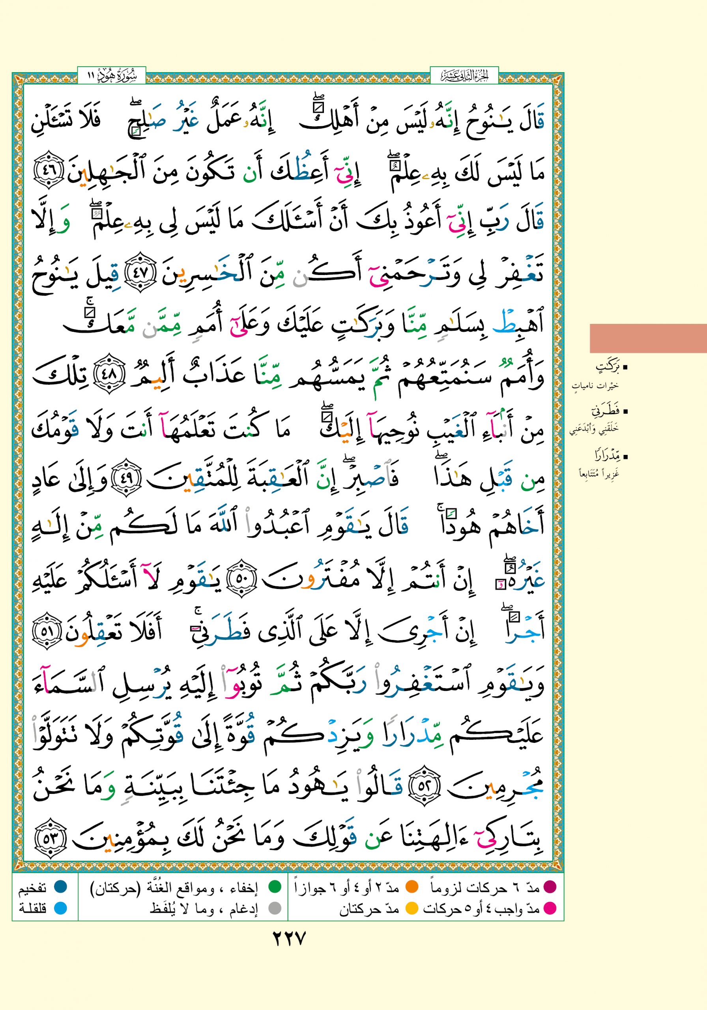Tap the verse 49 end marker
The image size is (707, 1010).
click(x=126, y=477)
